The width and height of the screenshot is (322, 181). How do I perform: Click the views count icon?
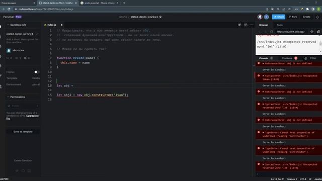[x=17, y=58]
